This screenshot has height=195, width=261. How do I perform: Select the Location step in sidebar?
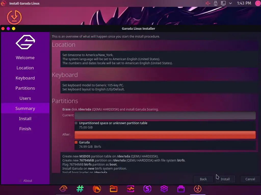point(25,68)
